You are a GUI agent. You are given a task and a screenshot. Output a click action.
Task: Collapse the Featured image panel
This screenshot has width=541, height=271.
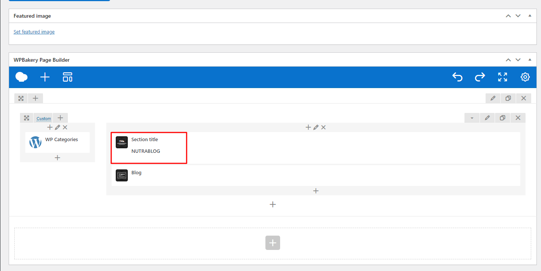click(530, 16)
